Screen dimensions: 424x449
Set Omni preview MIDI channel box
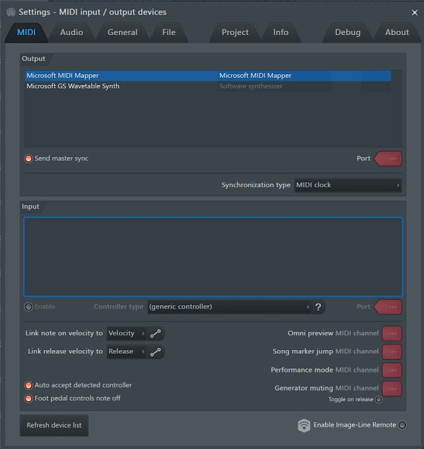coord(392,333)
